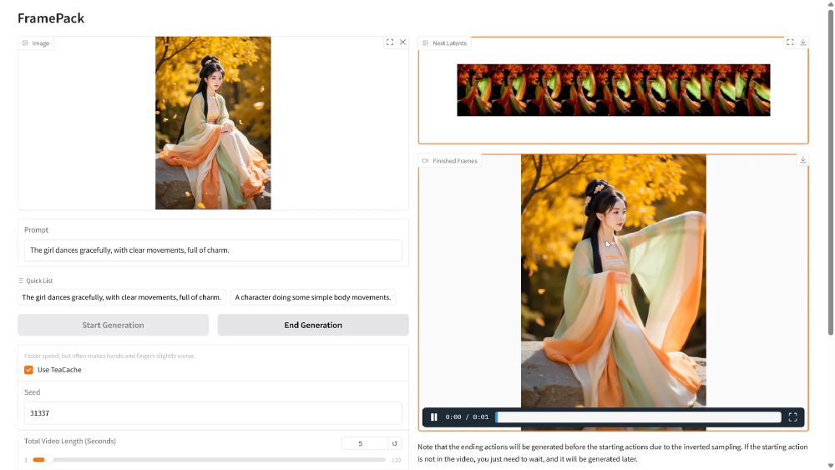Viewport: 835px width, 470px height.
Task: Reset Total Video Length to default
Action: pyautogui.click(x=395, y=443)
